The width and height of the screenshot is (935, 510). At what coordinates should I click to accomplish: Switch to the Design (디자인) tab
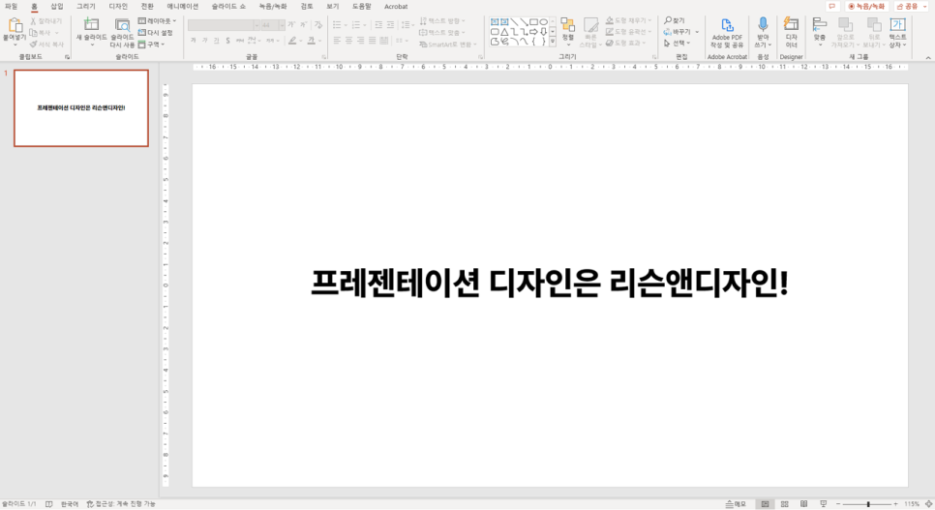118,7
